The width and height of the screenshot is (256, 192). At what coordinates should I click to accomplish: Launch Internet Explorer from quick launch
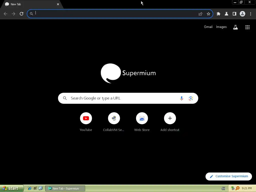click(x=29, y=188)
